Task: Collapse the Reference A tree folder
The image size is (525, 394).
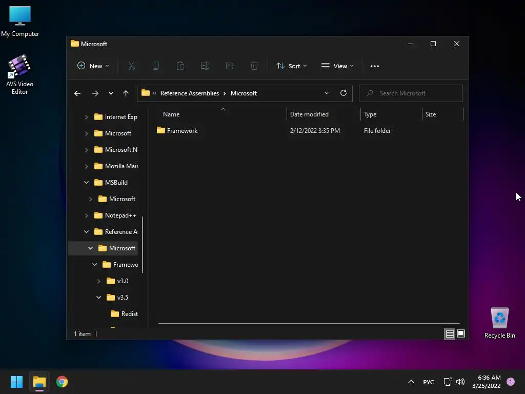Action: point(86,232)
